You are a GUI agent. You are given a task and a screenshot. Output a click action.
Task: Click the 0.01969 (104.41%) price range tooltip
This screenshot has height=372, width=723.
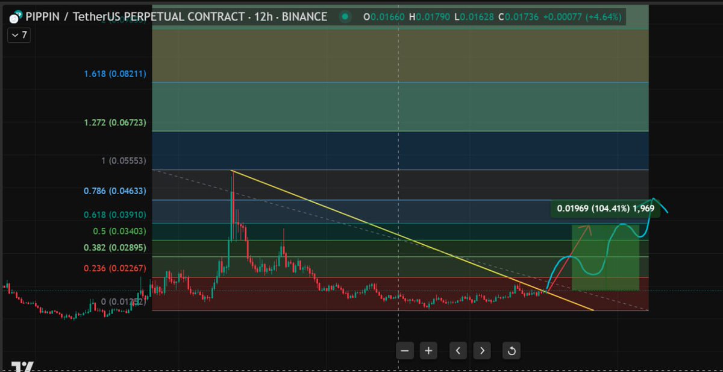[x=606, y=208]
